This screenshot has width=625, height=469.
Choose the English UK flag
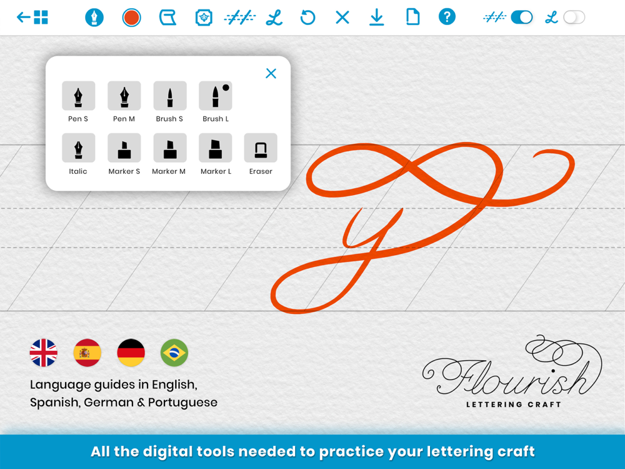pyautogui.click(x=44, y=353)
